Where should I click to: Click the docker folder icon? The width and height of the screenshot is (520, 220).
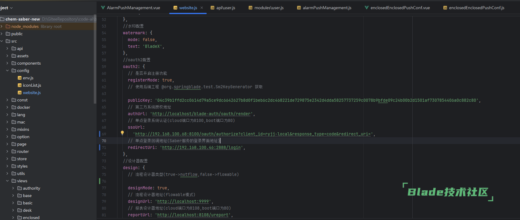click(14, 107)
